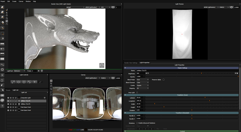The height and width of the screenshot is (132, 241).
Task: Collapse Master Settings section
Action: point(125,68)
